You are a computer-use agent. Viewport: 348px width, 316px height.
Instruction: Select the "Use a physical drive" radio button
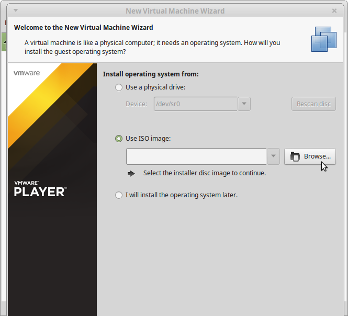point(119,87)
